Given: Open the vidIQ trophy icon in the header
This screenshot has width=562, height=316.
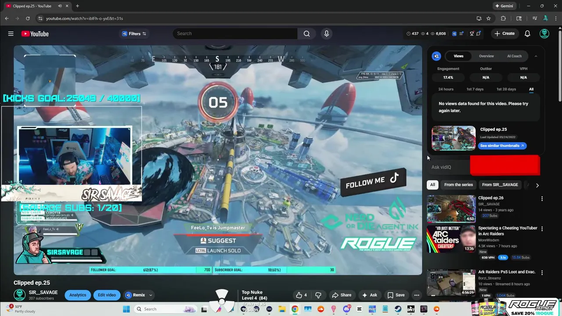Looking at the screenshot, I should click(472, 34).
